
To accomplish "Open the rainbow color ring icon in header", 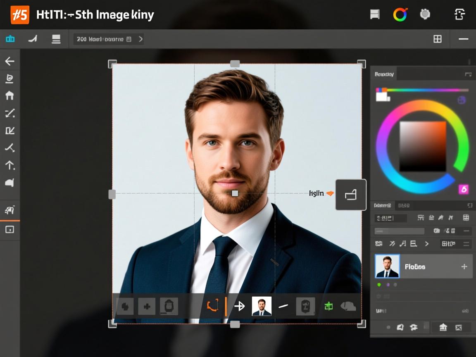I will 400,14.
